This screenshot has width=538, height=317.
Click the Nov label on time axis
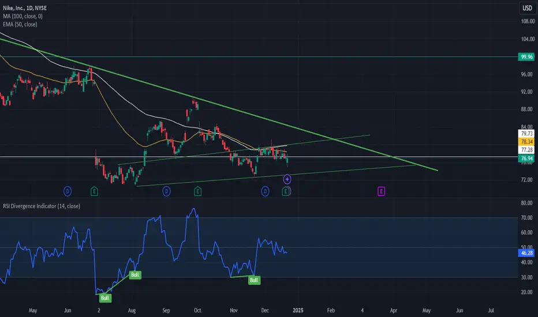234,310
